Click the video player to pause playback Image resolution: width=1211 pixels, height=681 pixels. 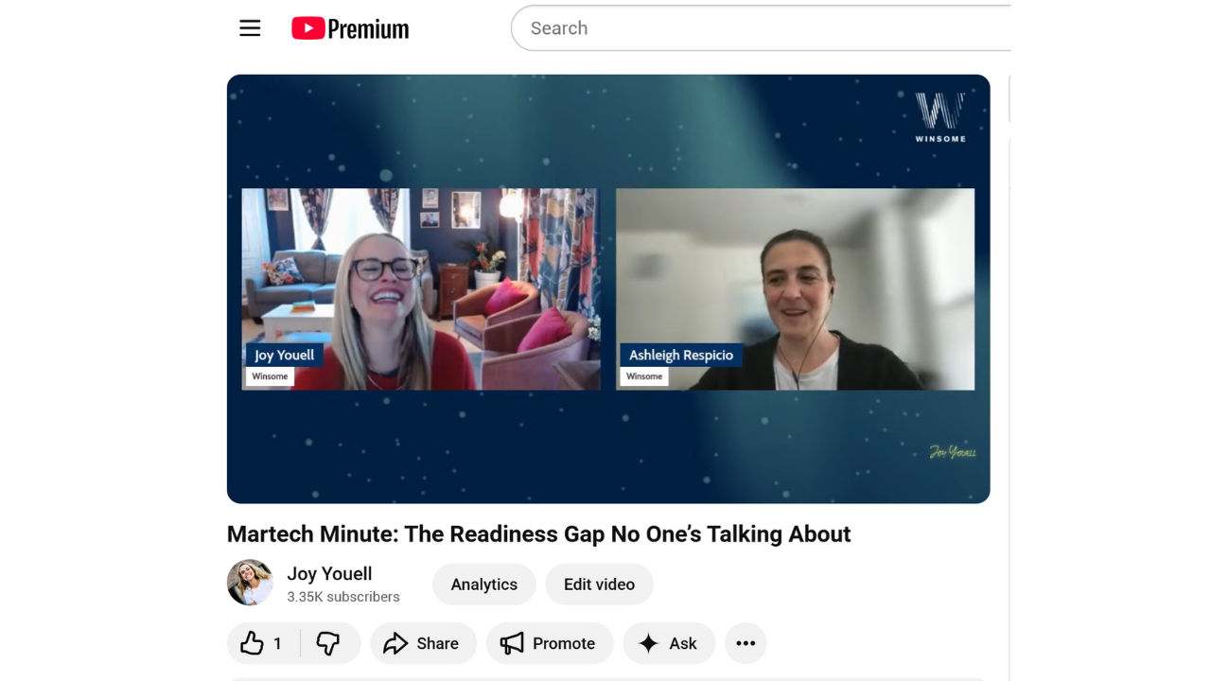tap(608, 288)
